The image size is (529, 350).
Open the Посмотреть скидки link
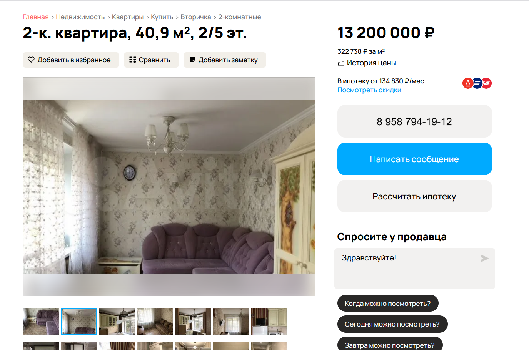click(x=369, y=90)
